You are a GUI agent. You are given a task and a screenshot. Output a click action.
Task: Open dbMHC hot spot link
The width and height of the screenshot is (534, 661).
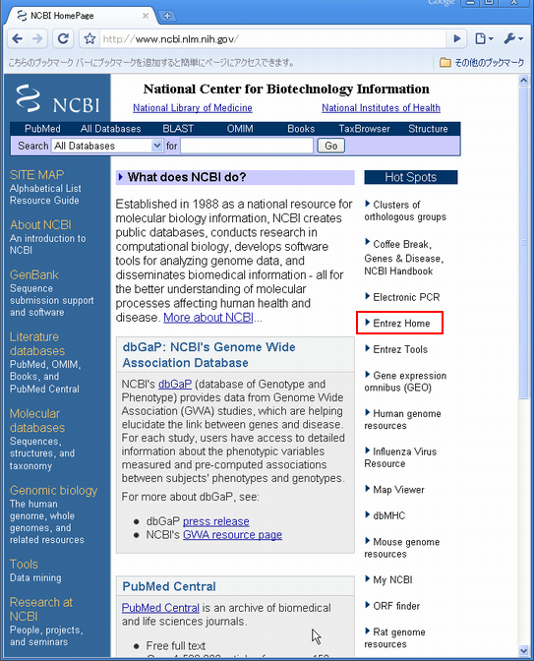[389, 515]
